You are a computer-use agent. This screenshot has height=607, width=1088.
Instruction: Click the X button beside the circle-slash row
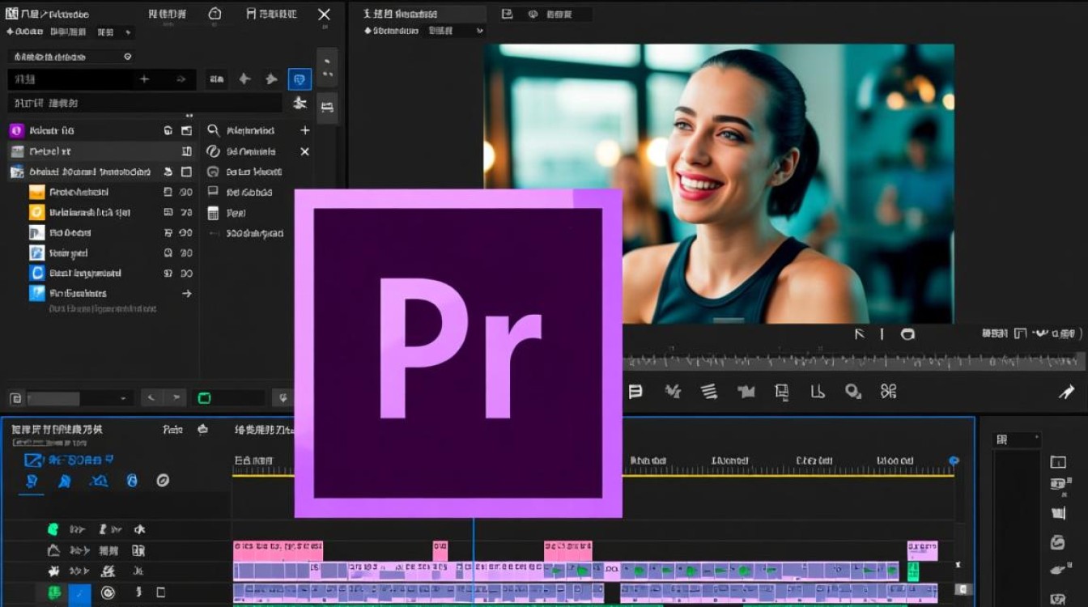(x=305, y=151)
